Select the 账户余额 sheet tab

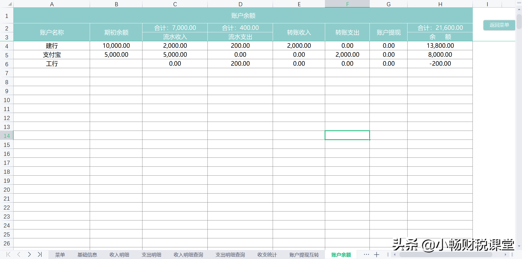pos(341,255)
